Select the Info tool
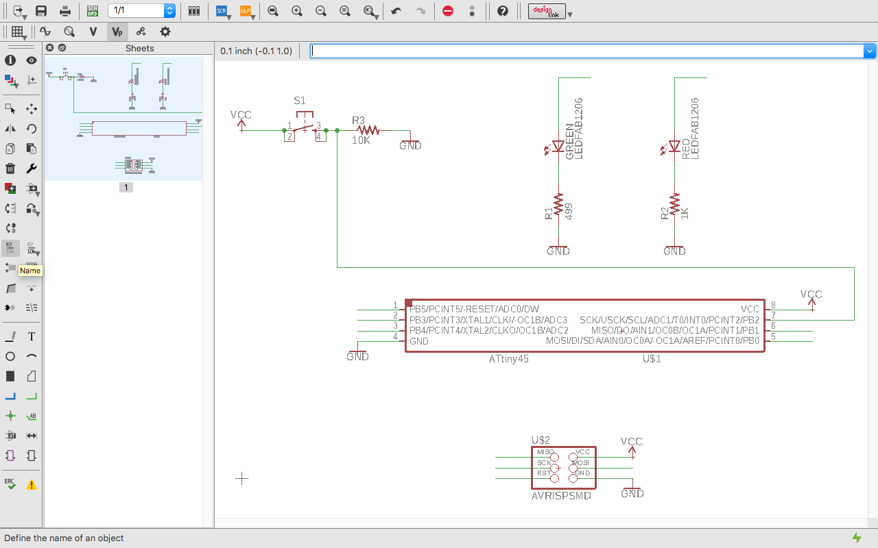This screenshot has height=548, width=878. pyautogui.click(x=10, y=60)
